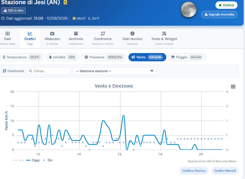
Task: Click the Archivio archive box icon
Action: point(76,34)
